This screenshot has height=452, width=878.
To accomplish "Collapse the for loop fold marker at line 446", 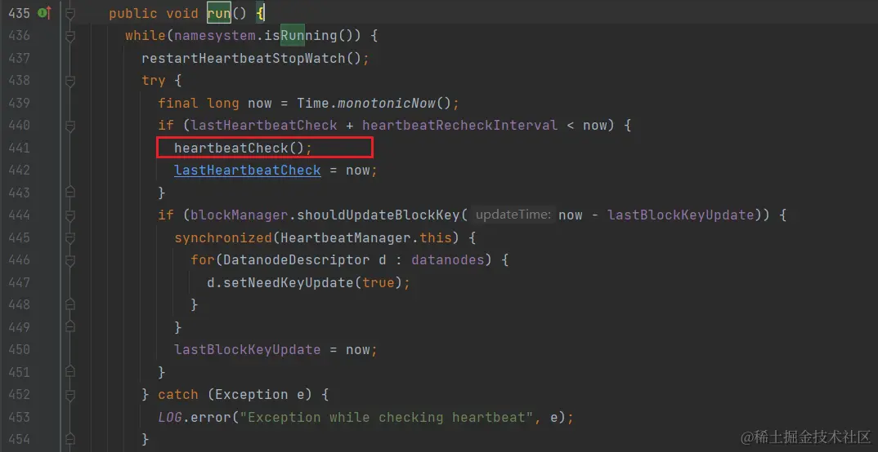I will [70, 259].
